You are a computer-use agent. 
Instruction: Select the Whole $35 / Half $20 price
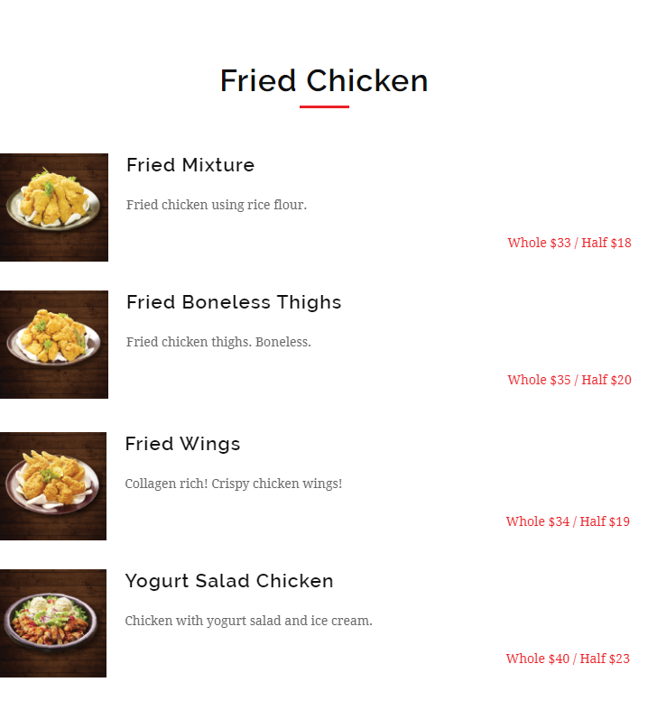click(569, 380)
